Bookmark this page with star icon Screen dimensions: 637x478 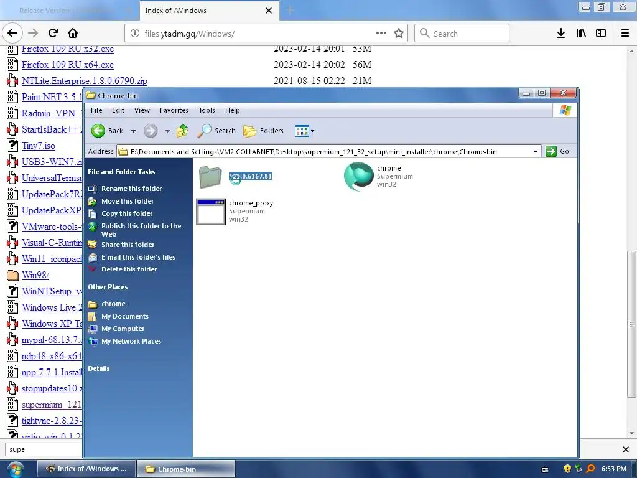tap(399, 34)
